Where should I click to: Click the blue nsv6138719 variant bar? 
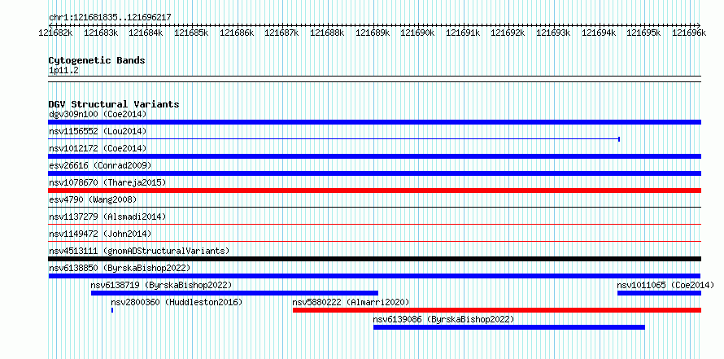tap(234, 293)
